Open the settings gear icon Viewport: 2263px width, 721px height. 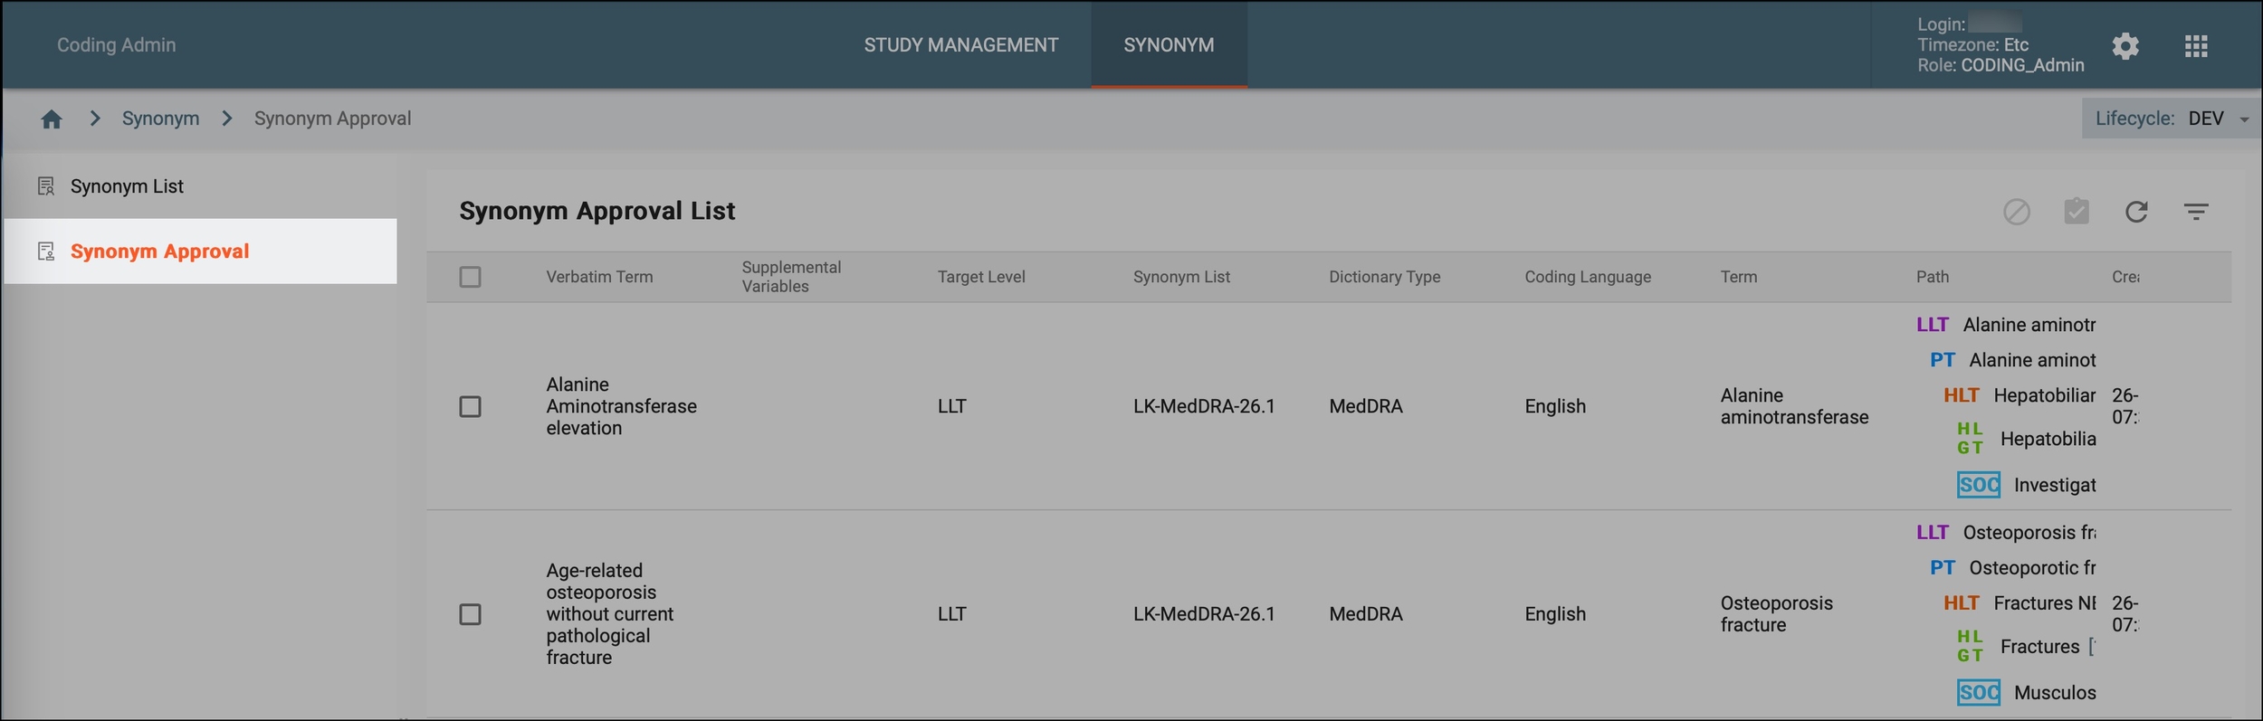2125,45
